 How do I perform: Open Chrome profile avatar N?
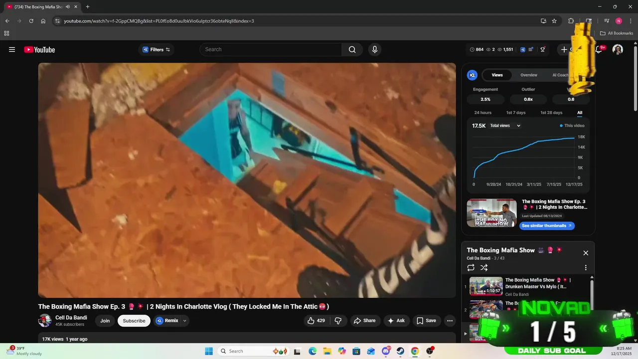619,21
